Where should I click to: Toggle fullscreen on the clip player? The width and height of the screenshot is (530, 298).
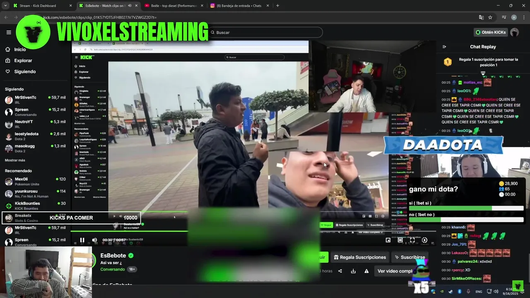click(412, 240)
